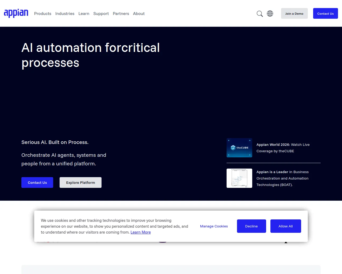Click the Gartner leader chart thumbnail
342x274 pixels.
[x=239, y=178]
